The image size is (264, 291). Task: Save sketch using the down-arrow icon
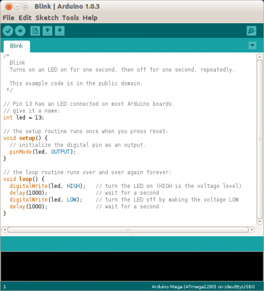coord(60,31)
